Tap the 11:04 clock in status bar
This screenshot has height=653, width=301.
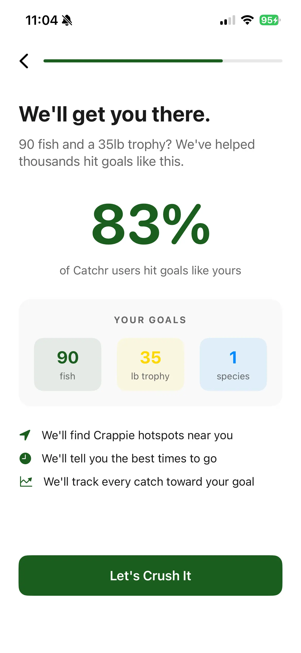tap(42, 20)
